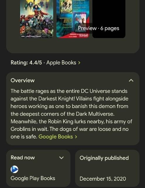Viewport: 145px width, 188px height.
Task: Tap the arrow next to Apple Books
Action: coord(79,63)
